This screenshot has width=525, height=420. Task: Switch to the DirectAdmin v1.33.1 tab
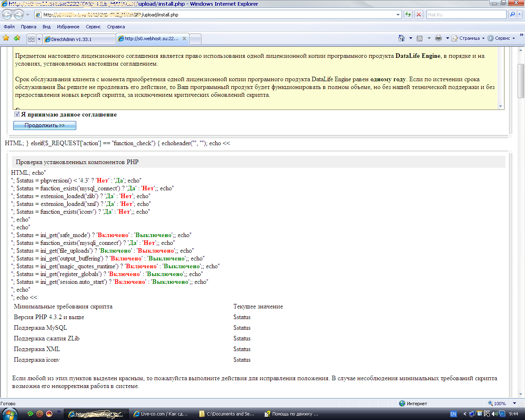(78, 39)
